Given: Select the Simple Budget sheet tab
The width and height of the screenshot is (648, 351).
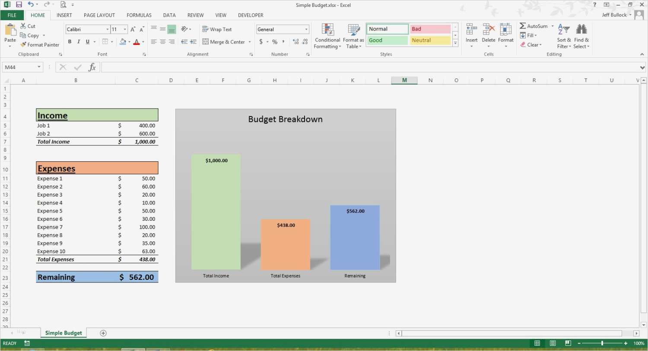Looking at the screenshot, I should tap(63, 332).
